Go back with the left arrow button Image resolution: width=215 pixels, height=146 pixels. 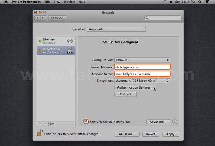pos(37,18)
